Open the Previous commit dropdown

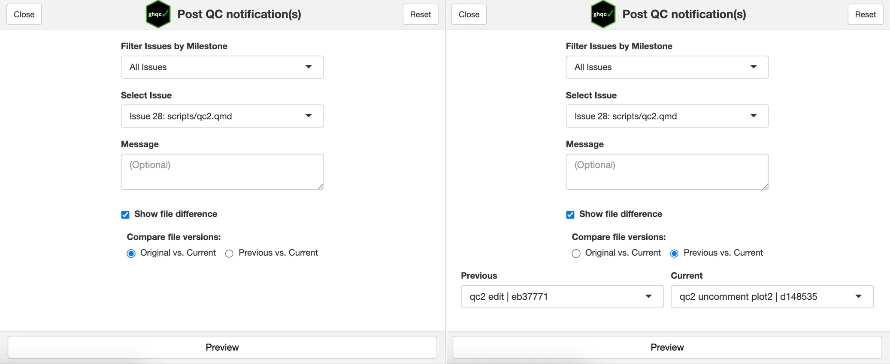(562, 297)
